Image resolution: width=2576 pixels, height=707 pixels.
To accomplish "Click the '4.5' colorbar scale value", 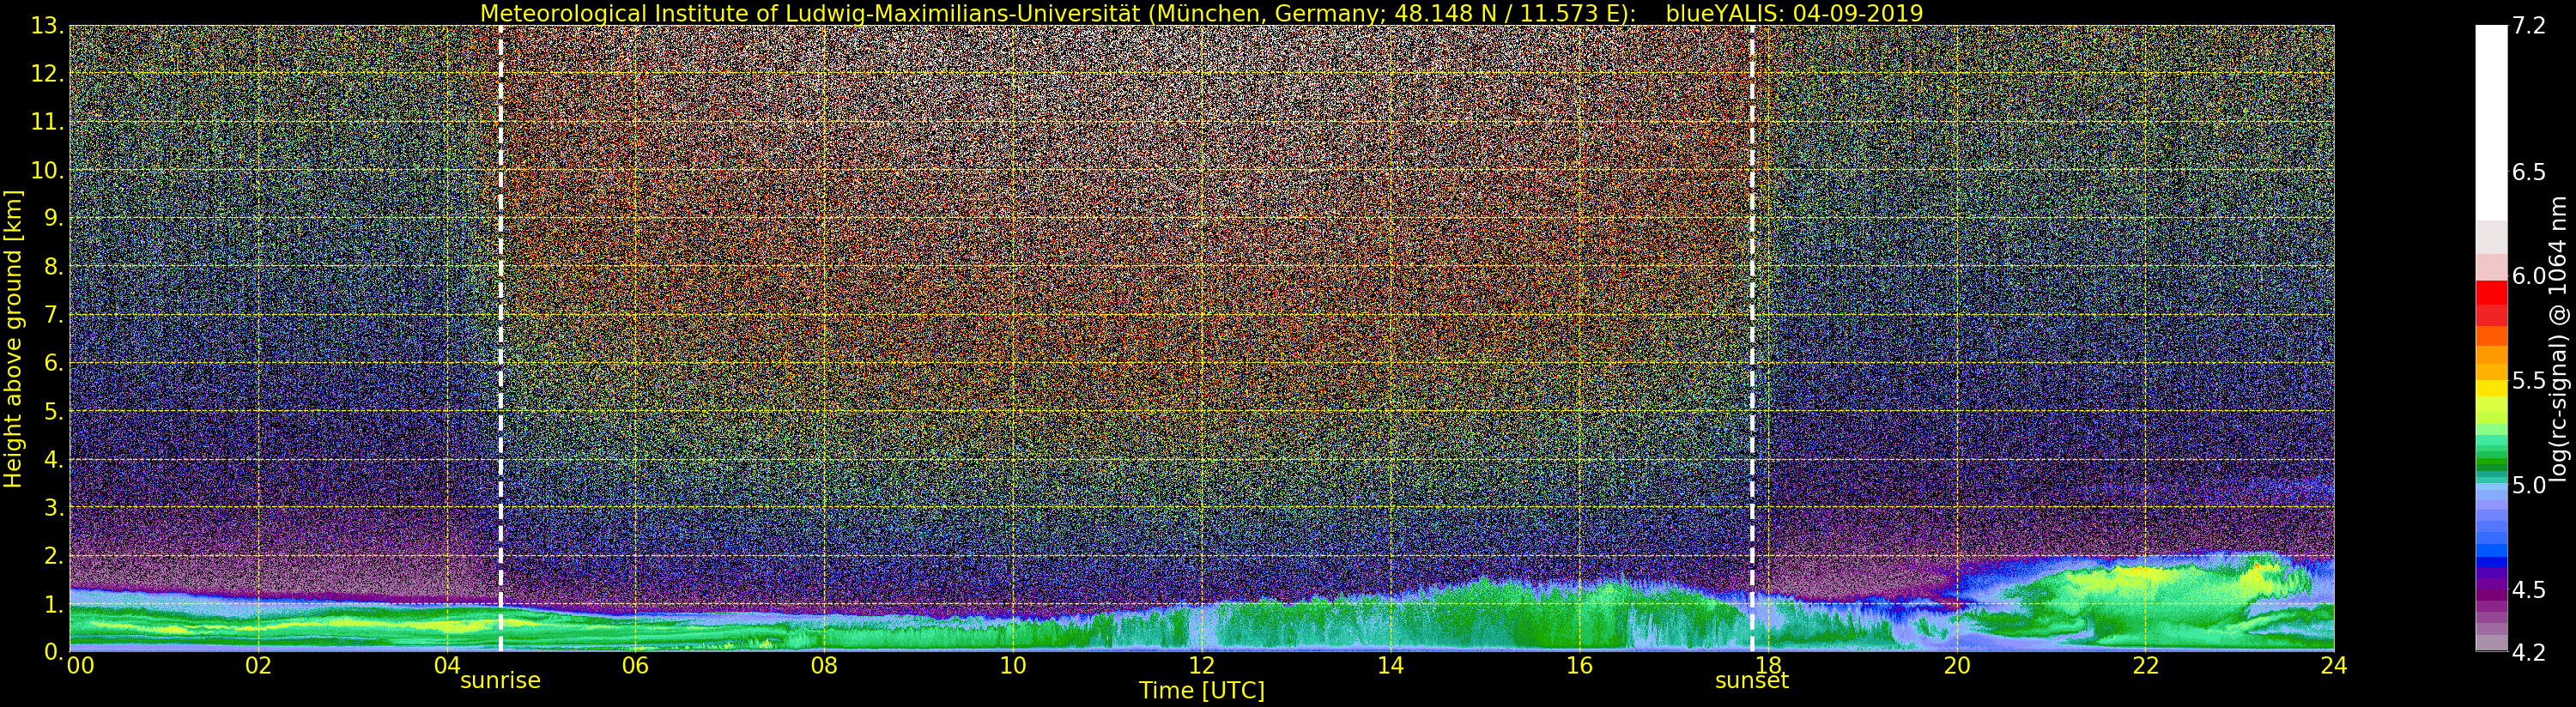I will 2529,590.
